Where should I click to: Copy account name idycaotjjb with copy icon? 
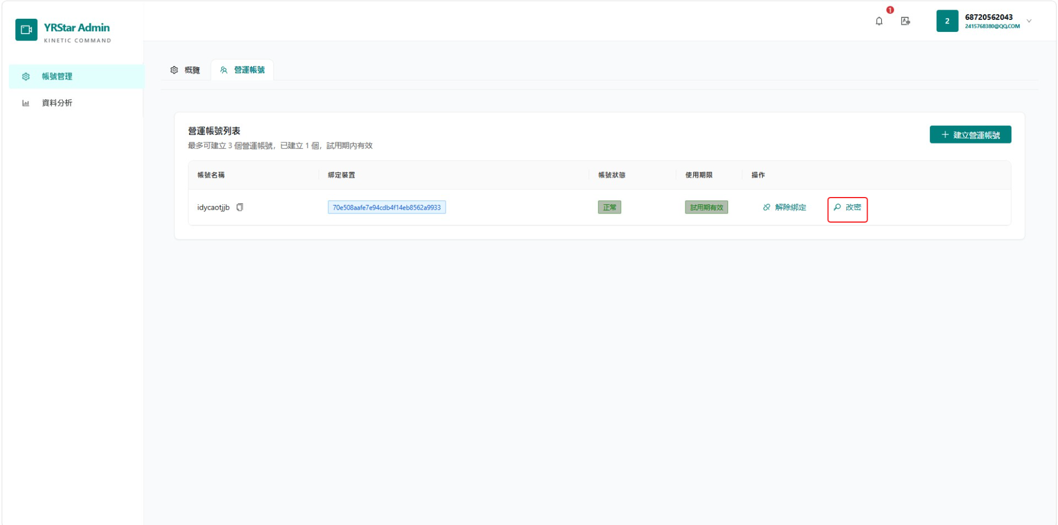point(240,207)
